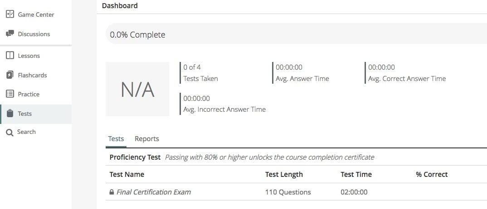
Task: Click the Tests clipboard icon
Action: pos(10,114)
